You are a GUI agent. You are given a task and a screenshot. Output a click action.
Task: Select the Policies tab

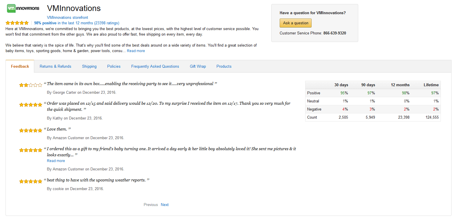[x=114, y=66]
